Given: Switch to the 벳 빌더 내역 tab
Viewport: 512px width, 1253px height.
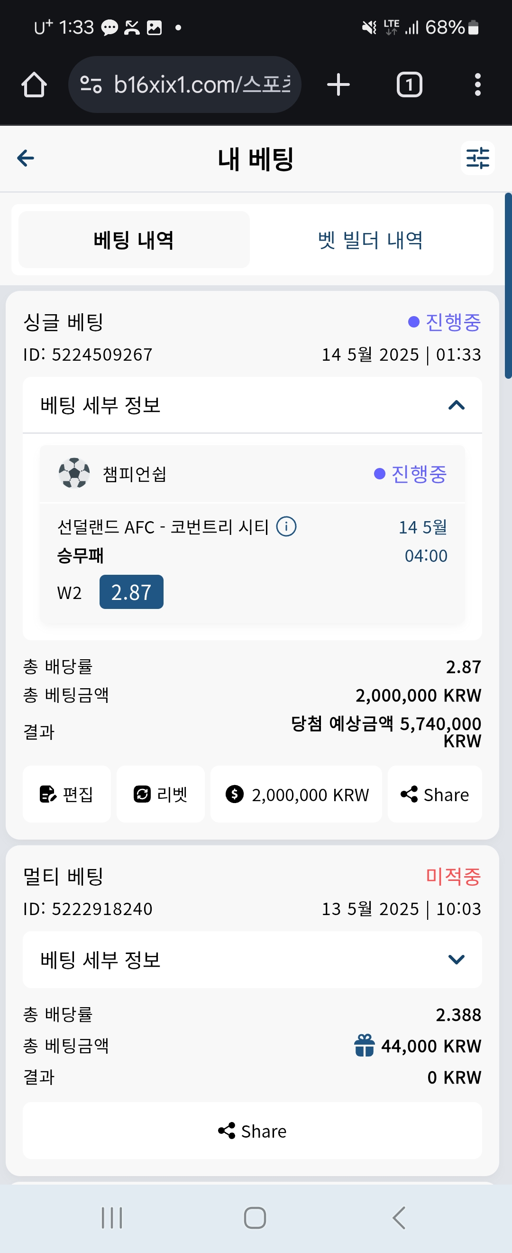Looking at the screenshot, I should pos(370,240).
